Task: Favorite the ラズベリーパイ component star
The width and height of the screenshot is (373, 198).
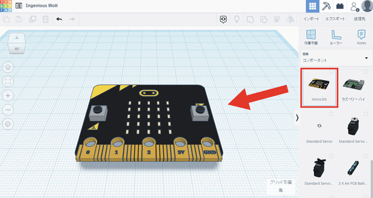Action: [x=366, y=72]
